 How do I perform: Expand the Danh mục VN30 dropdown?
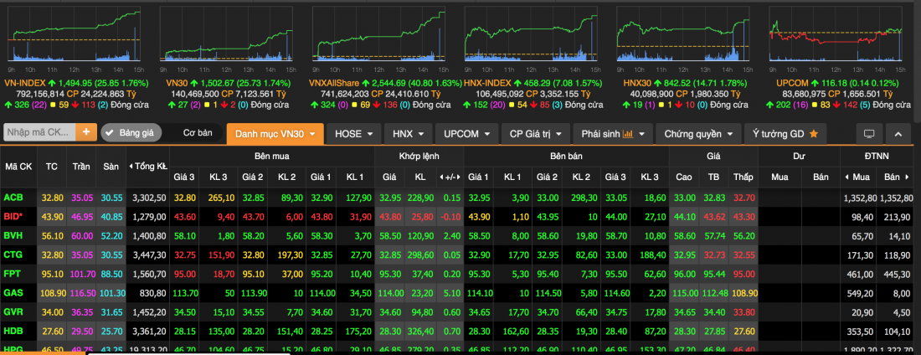tap(275, 133)
